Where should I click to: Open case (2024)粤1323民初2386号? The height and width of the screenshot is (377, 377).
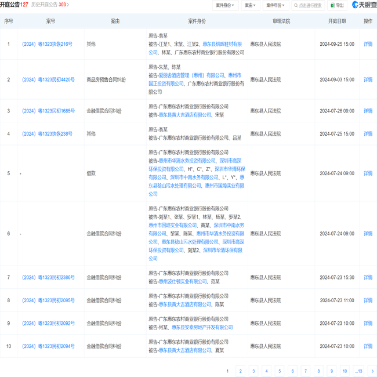(x=48, y=277)
